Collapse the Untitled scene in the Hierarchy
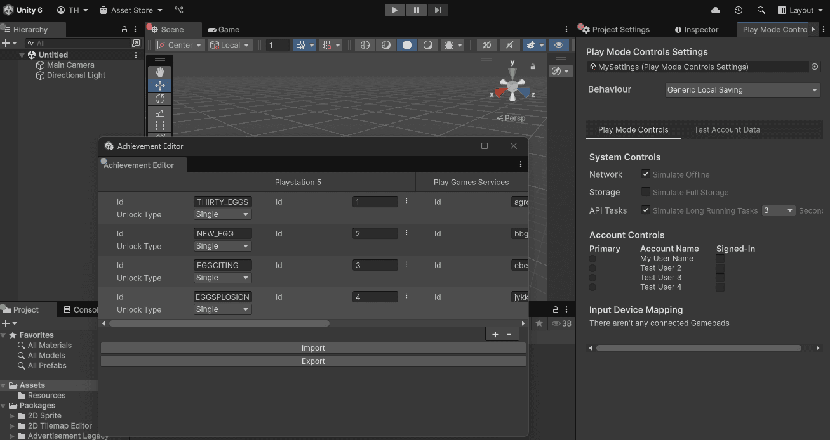This screenshot has width=830, height=440. click(x=21, y=55)
